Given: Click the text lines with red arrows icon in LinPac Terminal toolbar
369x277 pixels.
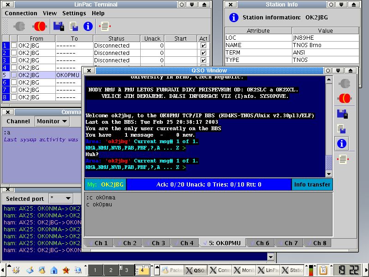Looking at the screenshot, I should [105, 26].
